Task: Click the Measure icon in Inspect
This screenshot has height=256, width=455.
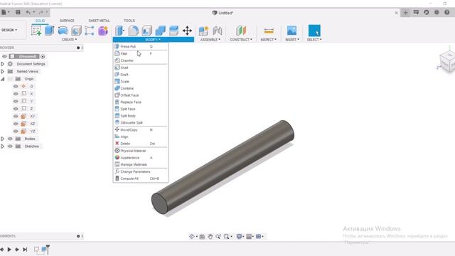Action: (x=269, y=31)
